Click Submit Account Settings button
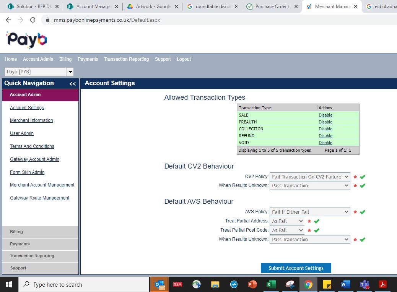The width and height of the screenshot is (397, 292). pos(296,268)
